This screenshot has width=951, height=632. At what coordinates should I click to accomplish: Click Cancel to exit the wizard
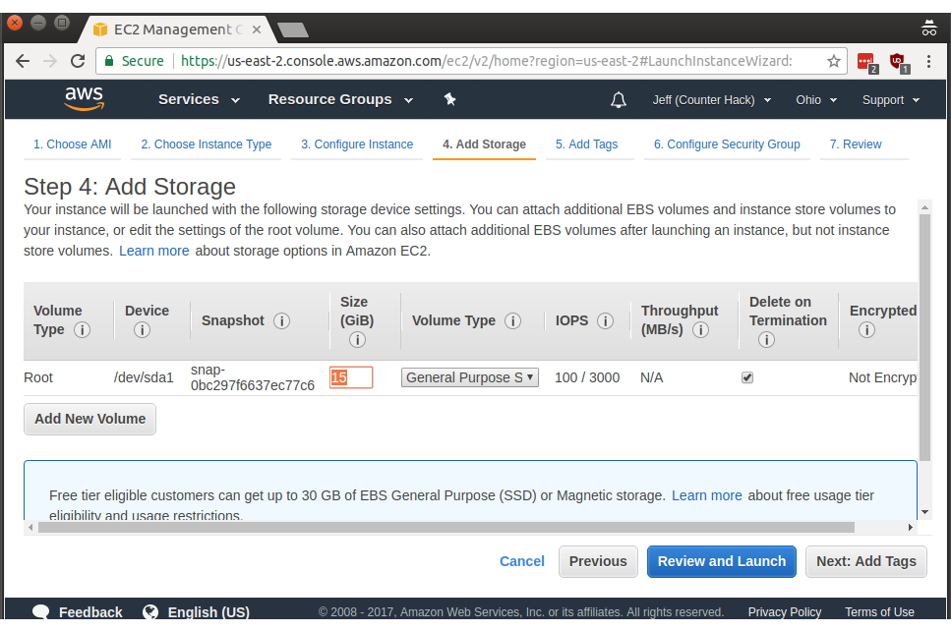click(x=521, y=561)
